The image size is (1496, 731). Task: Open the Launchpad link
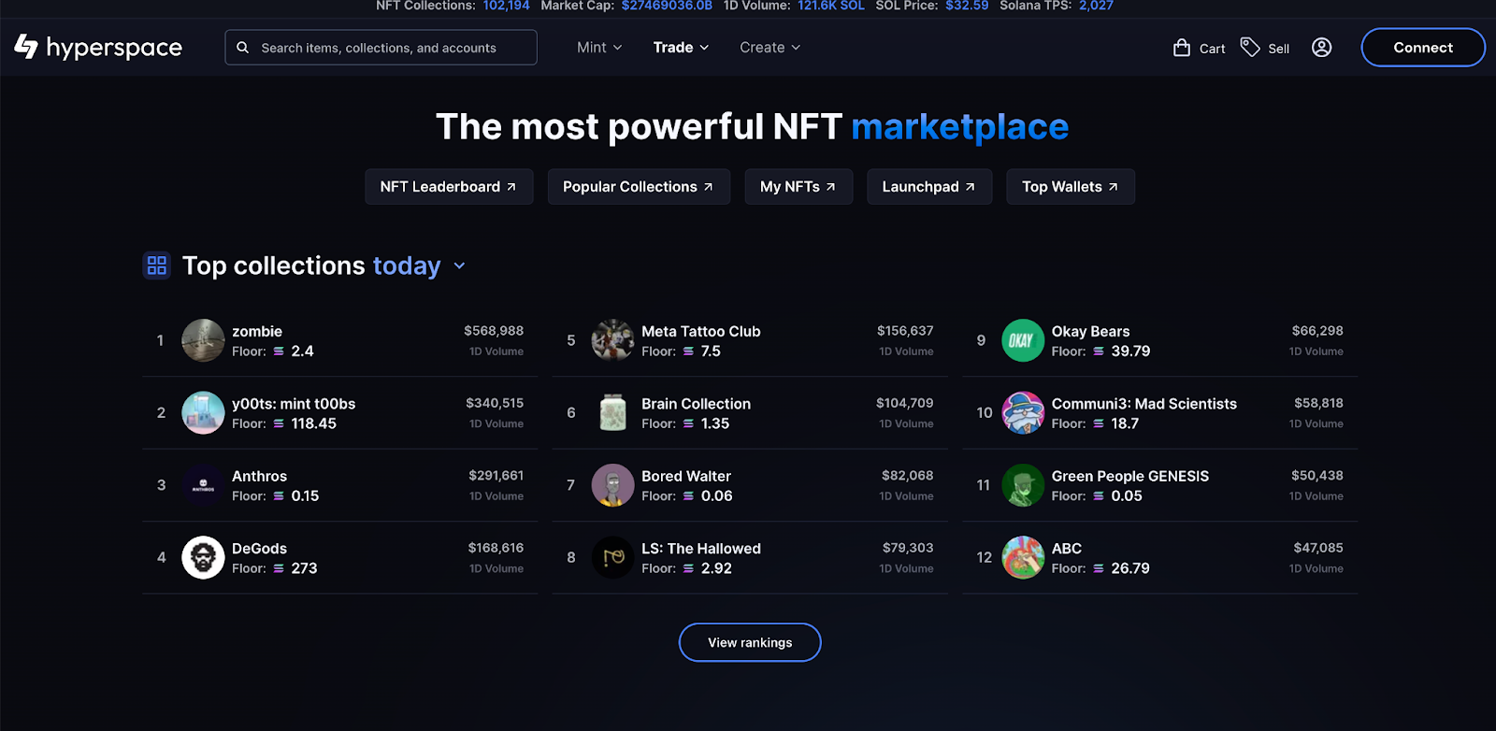tap(929, 187)
